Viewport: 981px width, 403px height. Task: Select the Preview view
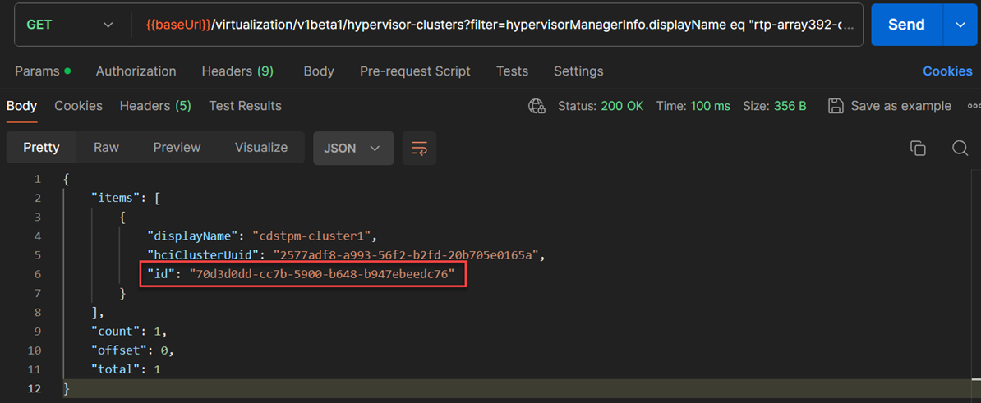point(177,148)
